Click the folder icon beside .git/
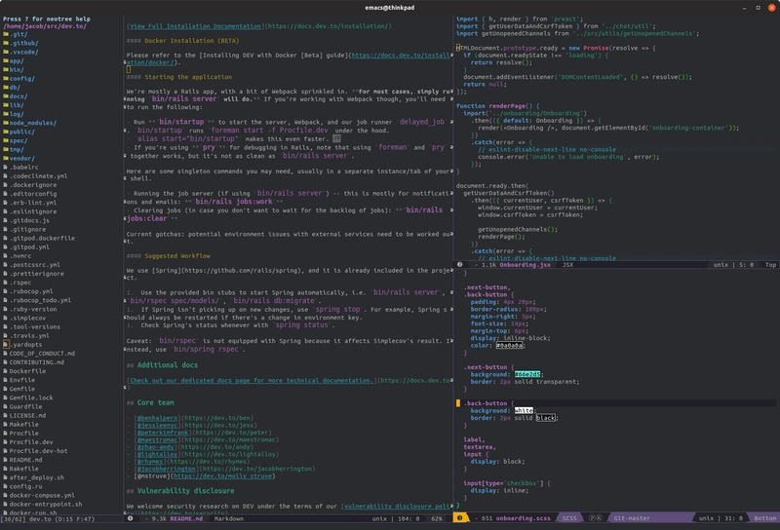 coord(6,34)
